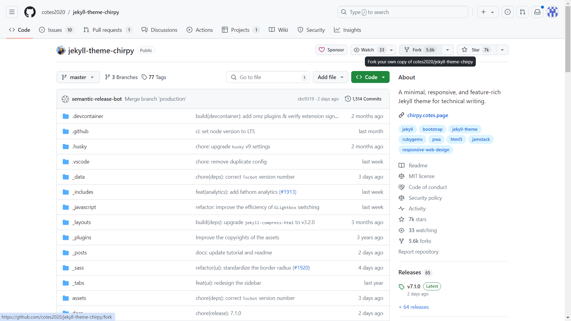Switch to the Pull requests tab
Viewport: 571px width, 321px height.
108,30
